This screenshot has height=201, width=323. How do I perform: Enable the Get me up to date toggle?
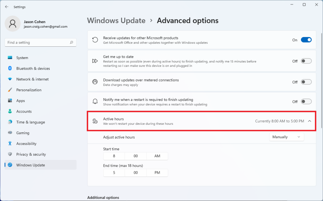(x=306, y=61)
